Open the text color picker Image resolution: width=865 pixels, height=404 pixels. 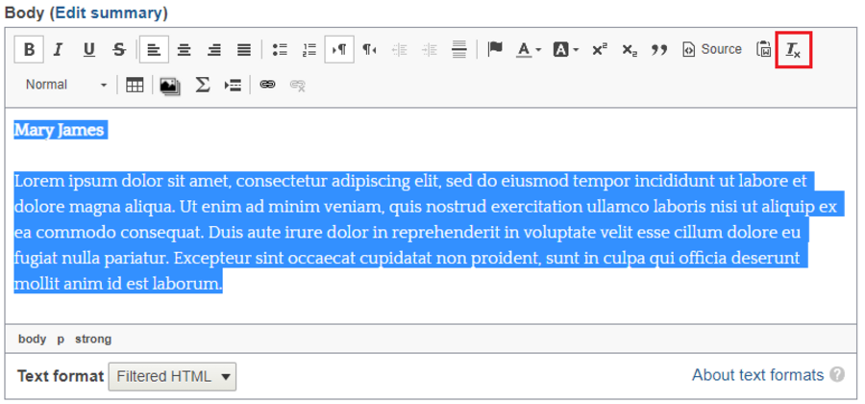pyautogui.click(x=528, y=50)
